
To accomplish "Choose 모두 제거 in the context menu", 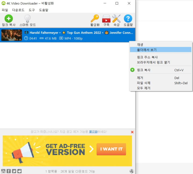I will (161, 88).
